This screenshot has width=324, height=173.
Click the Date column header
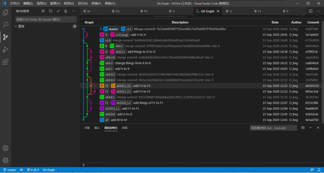pyautogui.click(x=275, y=22)
